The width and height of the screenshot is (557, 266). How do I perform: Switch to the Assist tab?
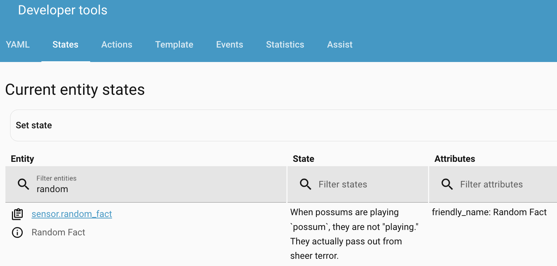coord(340,45)
